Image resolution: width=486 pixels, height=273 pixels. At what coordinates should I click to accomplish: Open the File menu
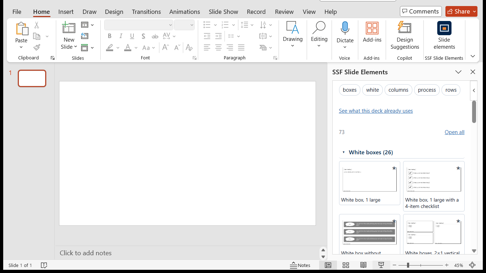coord(17,12)
